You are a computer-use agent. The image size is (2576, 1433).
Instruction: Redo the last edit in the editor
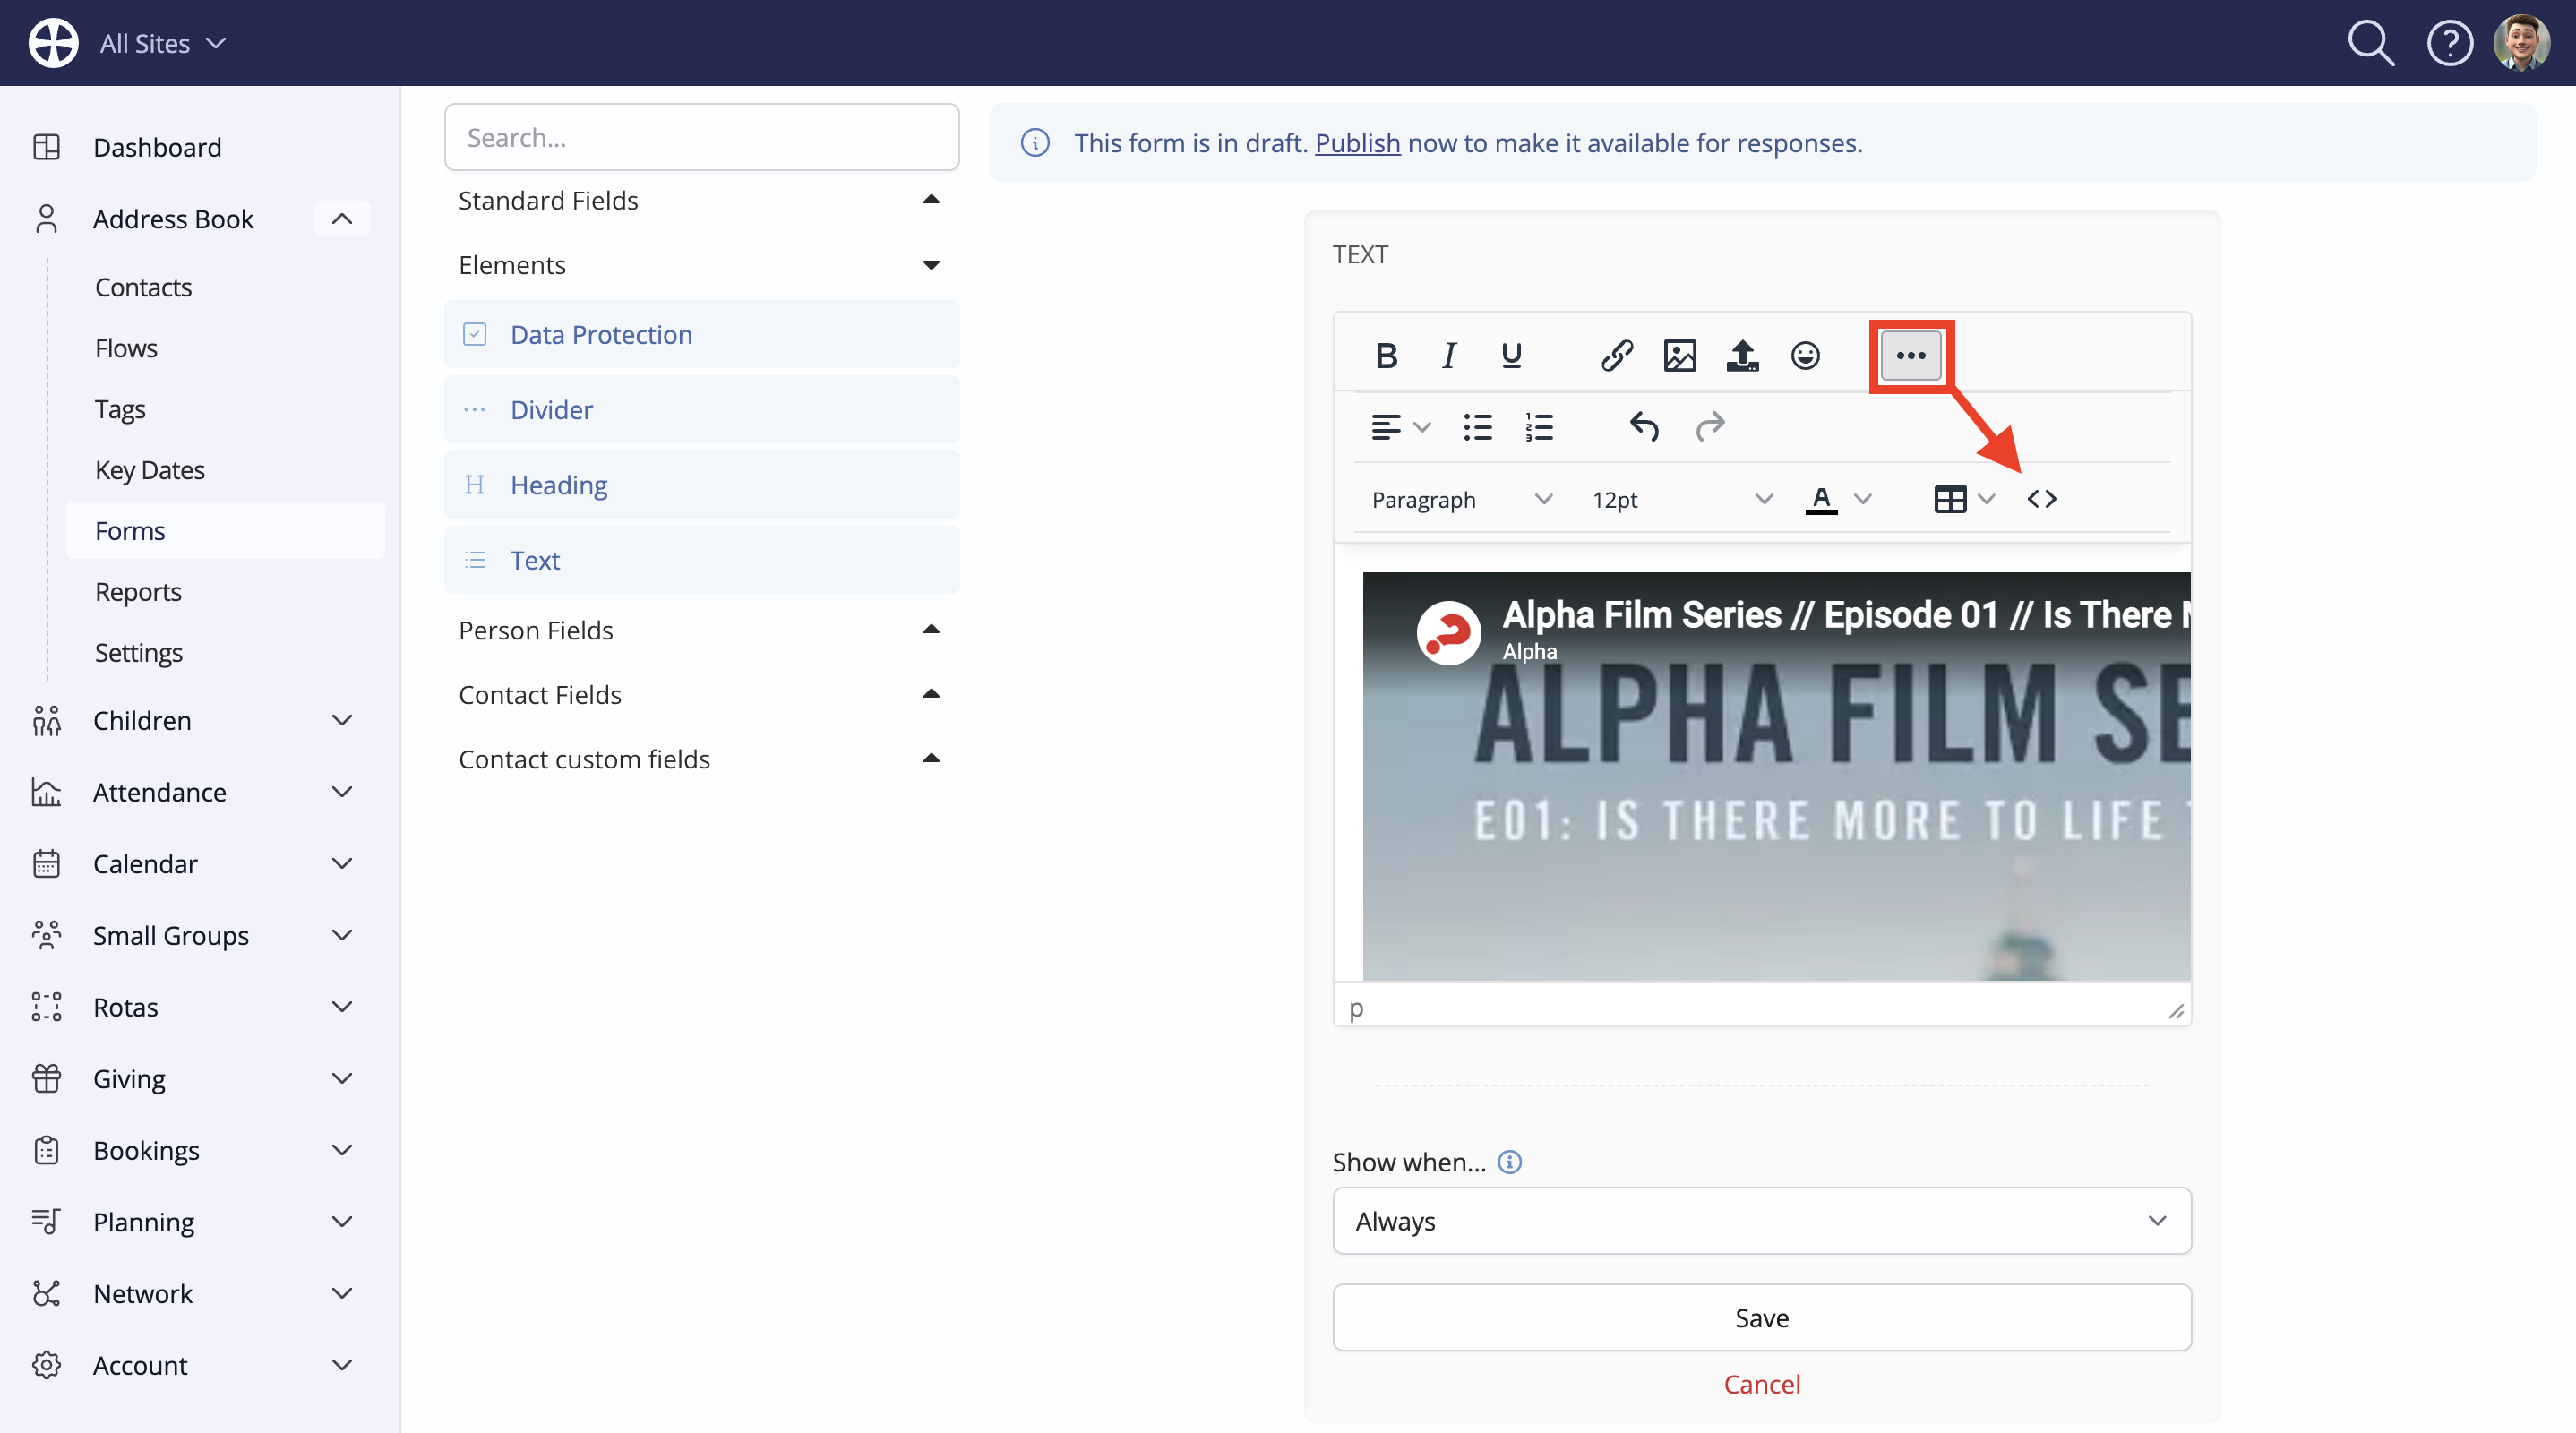coord(1710,427)
